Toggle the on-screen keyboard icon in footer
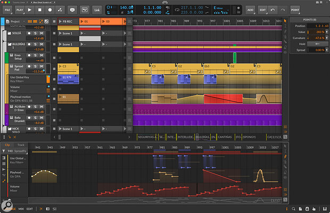The width and height of the screenshot is (330, 213). click(325, 209)
